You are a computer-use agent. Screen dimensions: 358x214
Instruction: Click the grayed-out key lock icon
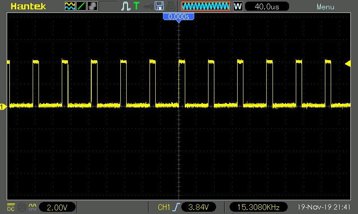147,6
